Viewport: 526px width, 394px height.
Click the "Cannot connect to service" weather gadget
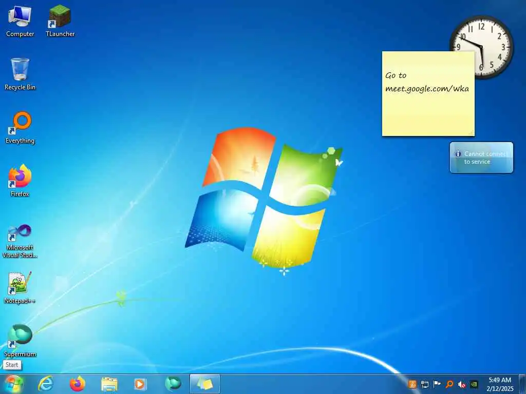[x=481, y=157]
